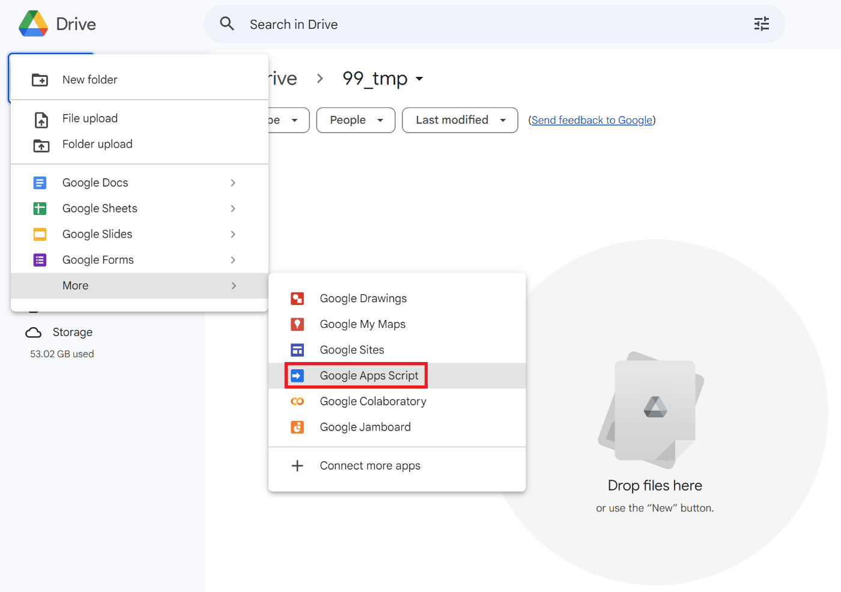The height and width of the screenshot is (592, 841).
Task: Select Google My Maps menu entry
Action: (x=397, y=324)
